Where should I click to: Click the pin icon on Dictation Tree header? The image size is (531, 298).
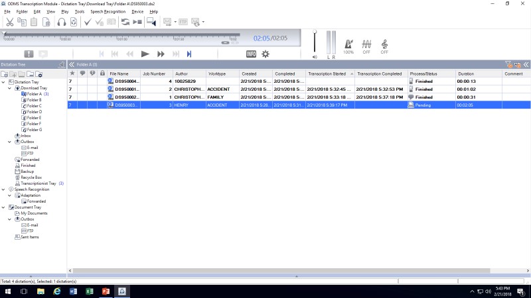[62, 64]
